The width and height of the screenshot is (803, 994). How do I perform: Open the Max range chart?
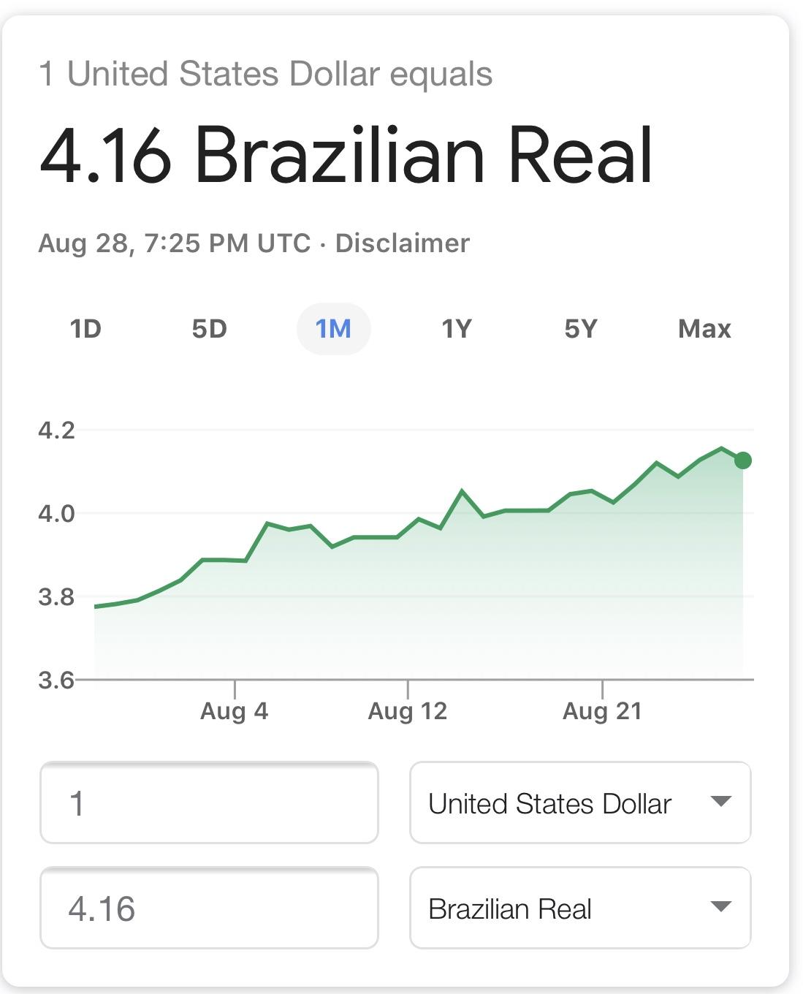click(704, 329)
